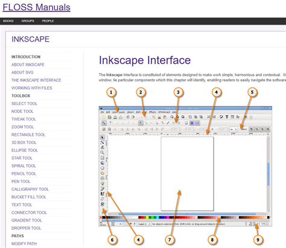The height and width of the screenshot is (248, 286).
Task: Open the About SVG chapter link
Action: 22,72
